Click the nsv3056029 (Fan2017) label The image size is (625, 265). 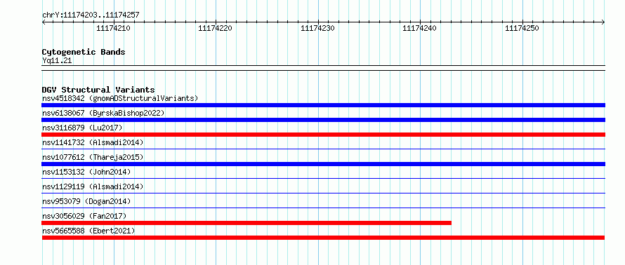tap(84, 216)
